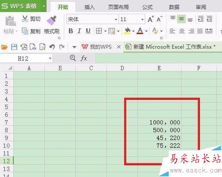Expand font color dropdown arrow
This screenshot has height=177, width=222.
click(x=146, y=31)
